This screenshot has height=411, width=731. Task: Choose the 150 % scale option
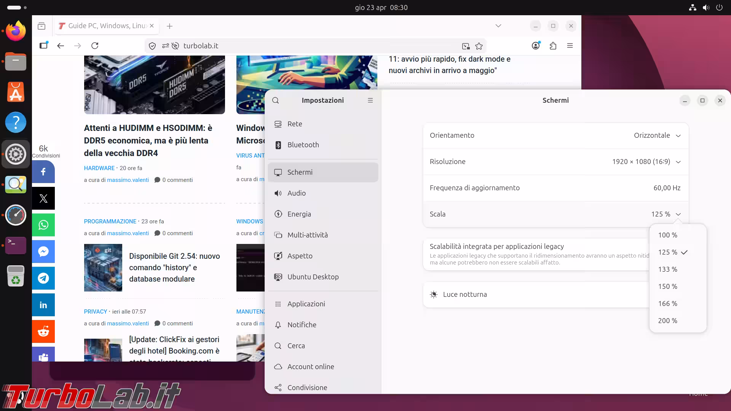tap(667, 287)
